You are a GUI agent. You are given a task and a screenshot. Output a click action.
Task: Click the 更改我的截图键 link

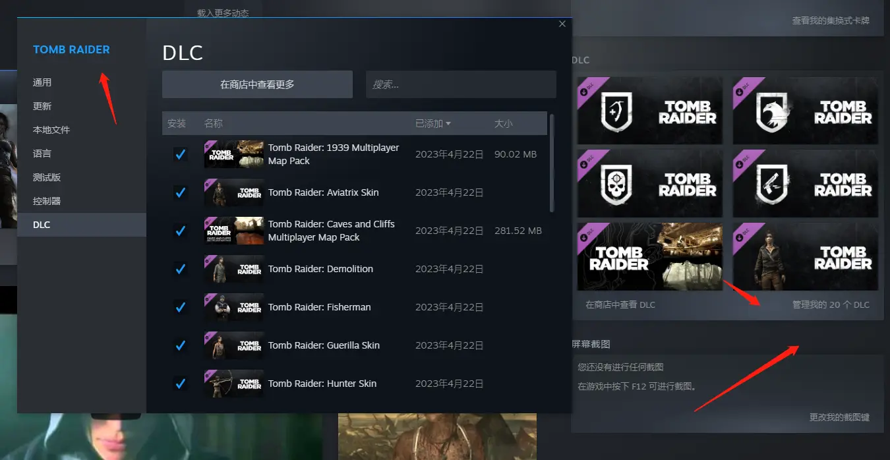(839, 417)
